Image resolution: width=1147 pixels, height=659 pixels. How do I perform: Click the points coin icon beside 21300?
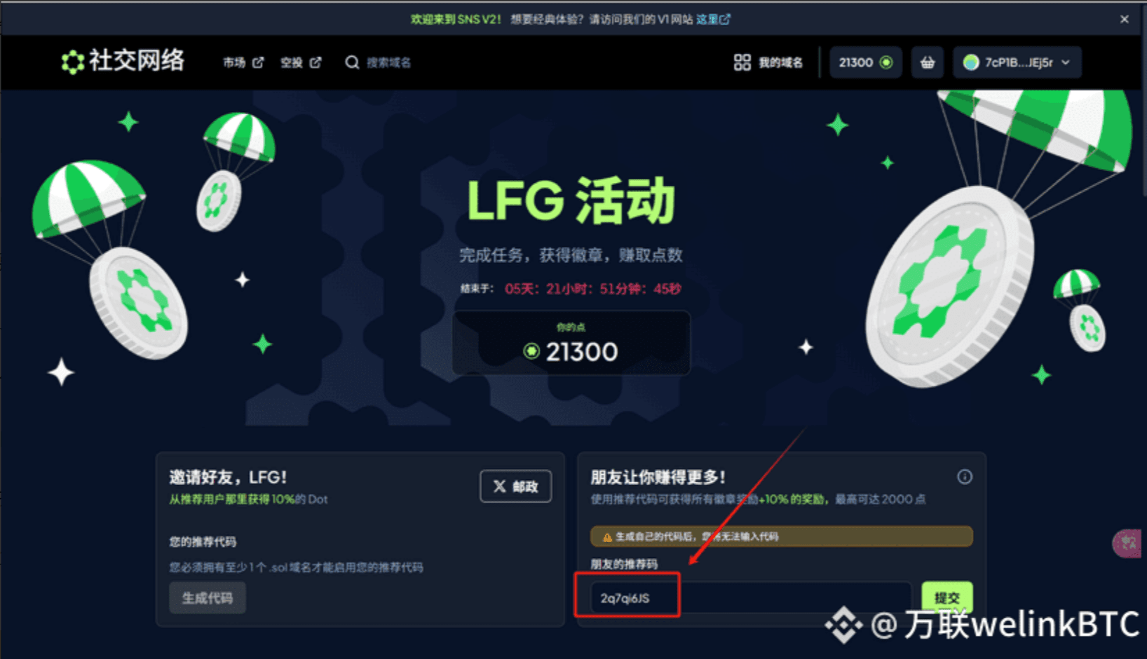click(x=886, y=62)
